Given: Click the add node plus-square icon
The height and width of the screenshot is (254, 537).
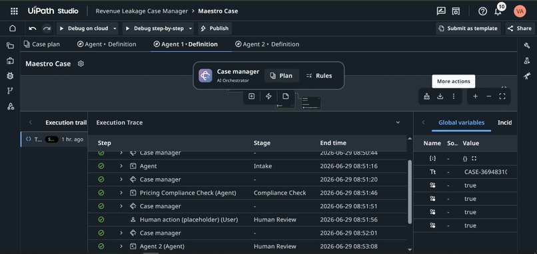Looking at the screenshot, I should (x=251, y=96).
